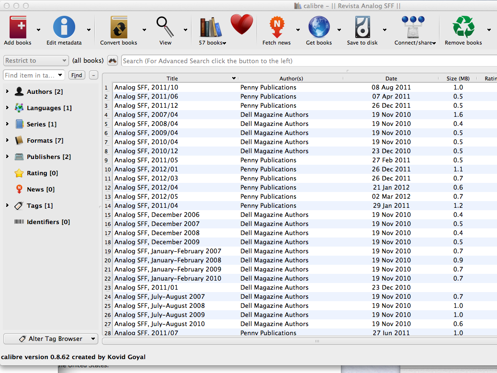Select Formats [7] category

(45, 140)
